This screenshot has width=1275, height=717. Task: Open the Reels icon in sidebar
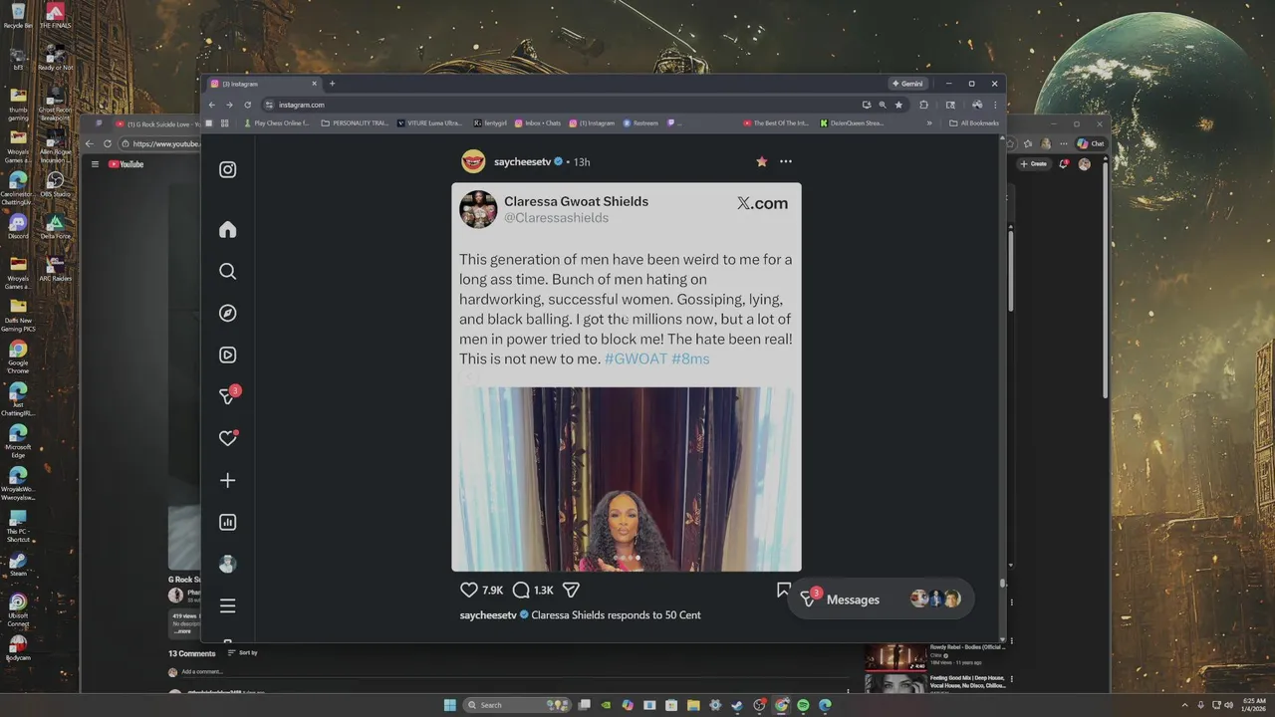click(x=227, y=355)
